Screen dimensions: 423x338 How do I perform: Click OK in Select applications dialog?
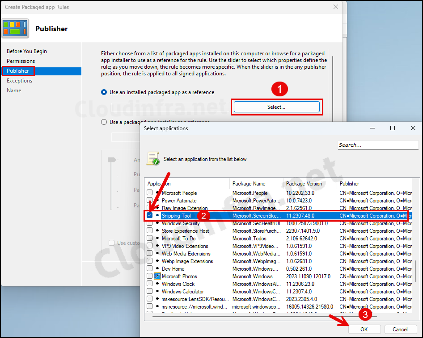(x=364, y=330)
